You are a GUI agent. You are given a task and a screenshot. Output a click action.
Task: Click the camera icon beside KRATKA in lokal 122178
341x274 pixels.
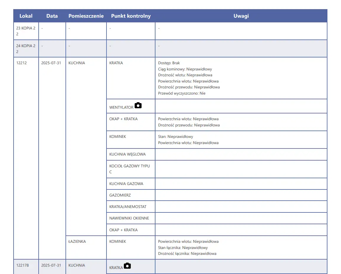(127, 266)
